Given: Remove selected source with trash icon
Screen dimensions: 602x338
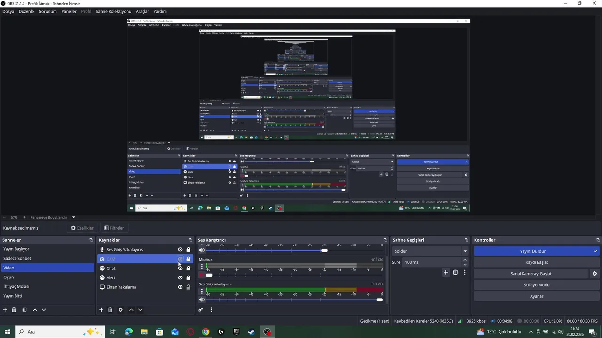Looking at the screenshot, I should pyautogui.click(x=110, y=310).
